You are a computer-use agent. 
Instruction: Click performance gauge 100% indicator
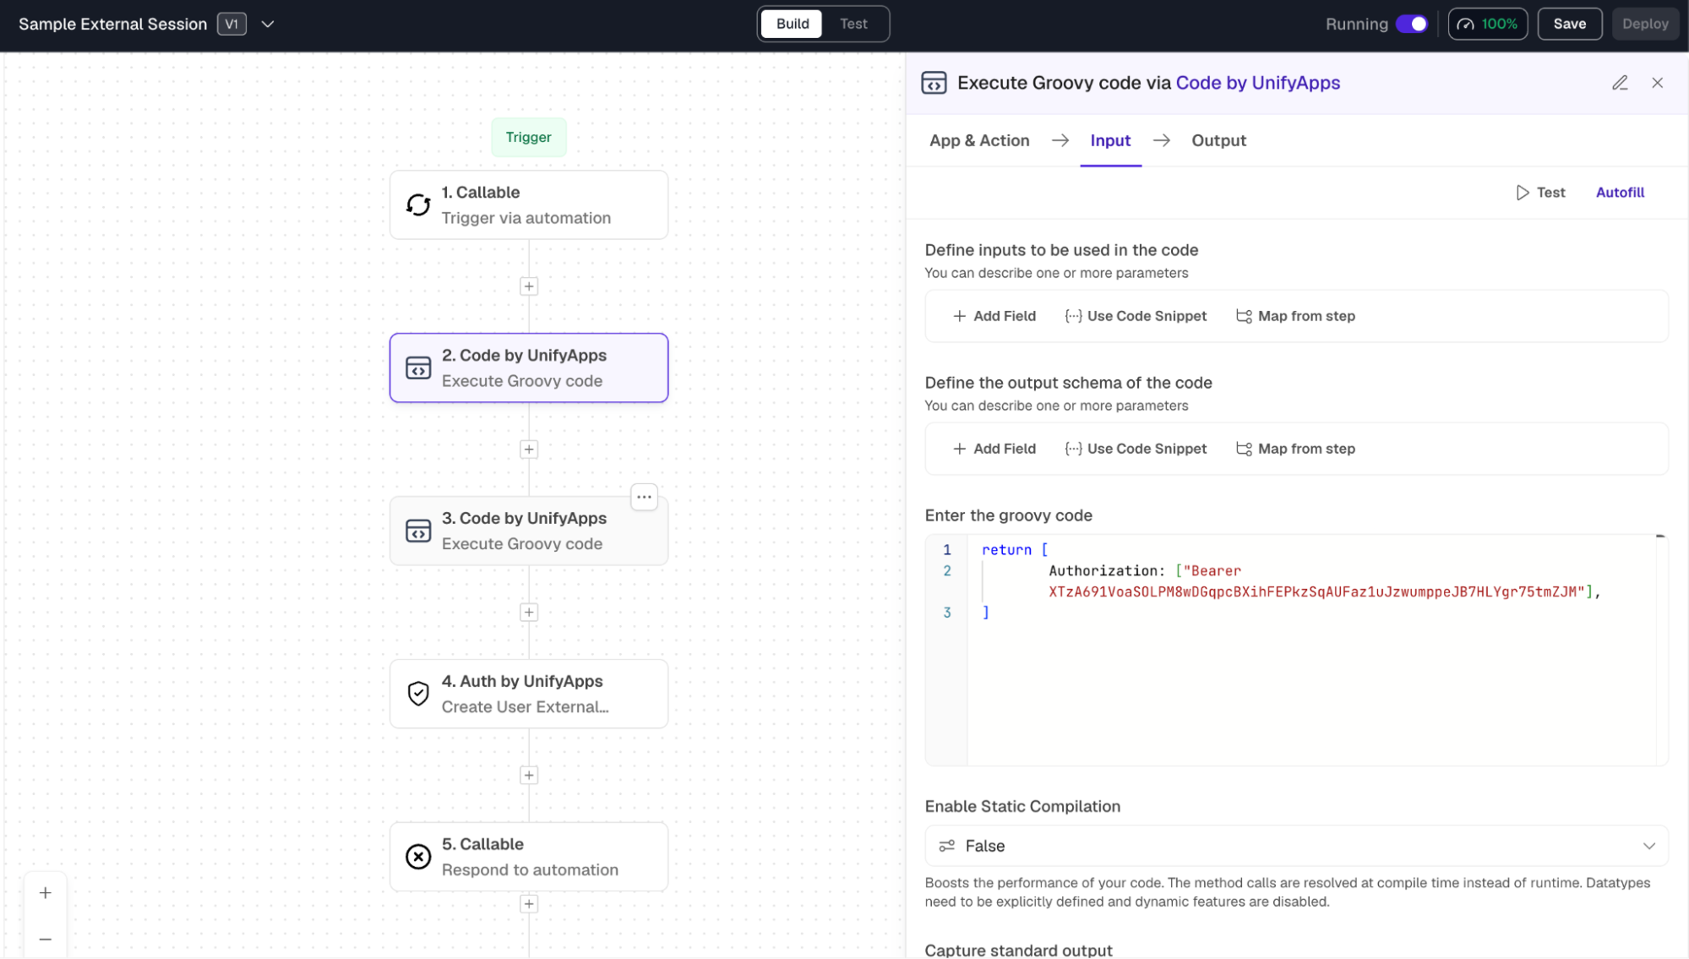[1488, 24]
